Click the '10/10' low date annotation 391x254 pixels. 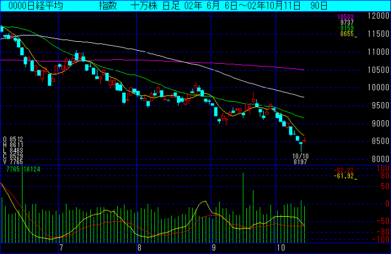[x=300, y=156]
